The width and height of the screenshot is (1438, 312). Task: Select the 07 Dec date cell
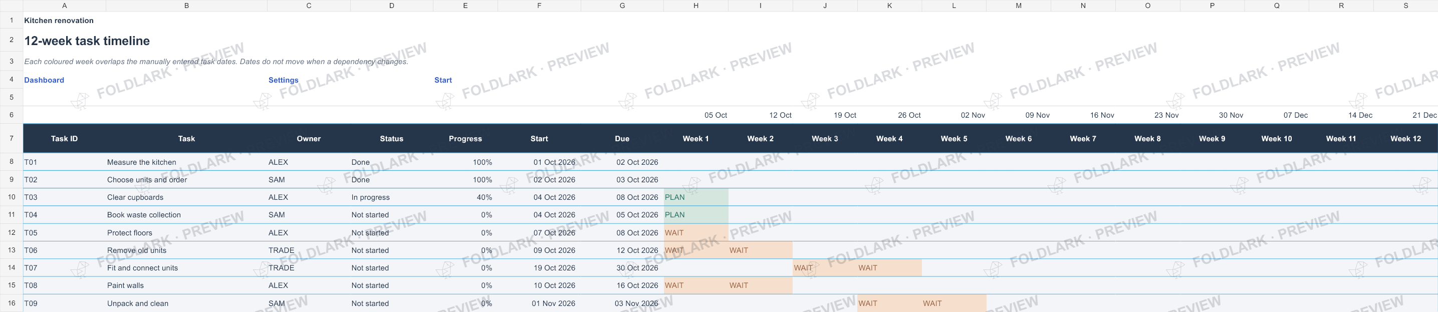[x=1276, y=115]
